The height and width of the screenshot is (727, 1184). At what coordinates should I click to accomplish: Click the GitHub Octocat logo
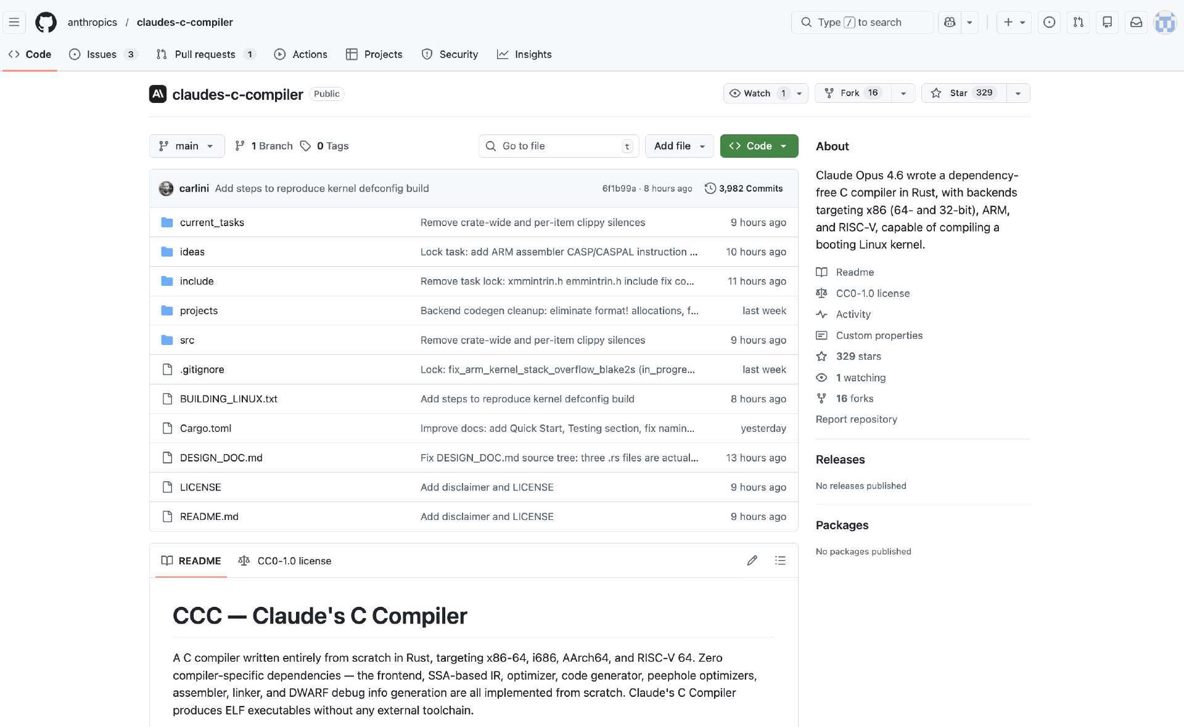(46, 22)
